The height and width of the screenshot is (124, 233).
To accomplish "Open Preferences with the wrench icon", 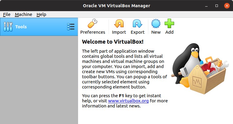I will (93, 23).
